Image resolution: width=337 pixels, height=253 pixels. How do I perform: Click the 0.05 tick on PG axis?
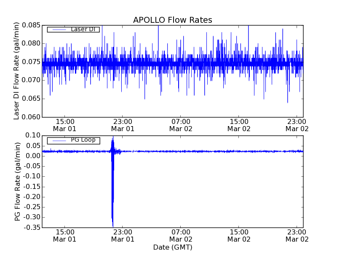point(33,146)
